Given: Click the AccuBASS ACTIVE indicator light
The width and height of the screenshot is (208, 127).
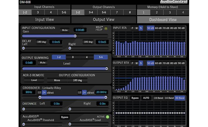Looking at the screenshot, I should pyautogui.click(x=107, y=117).
